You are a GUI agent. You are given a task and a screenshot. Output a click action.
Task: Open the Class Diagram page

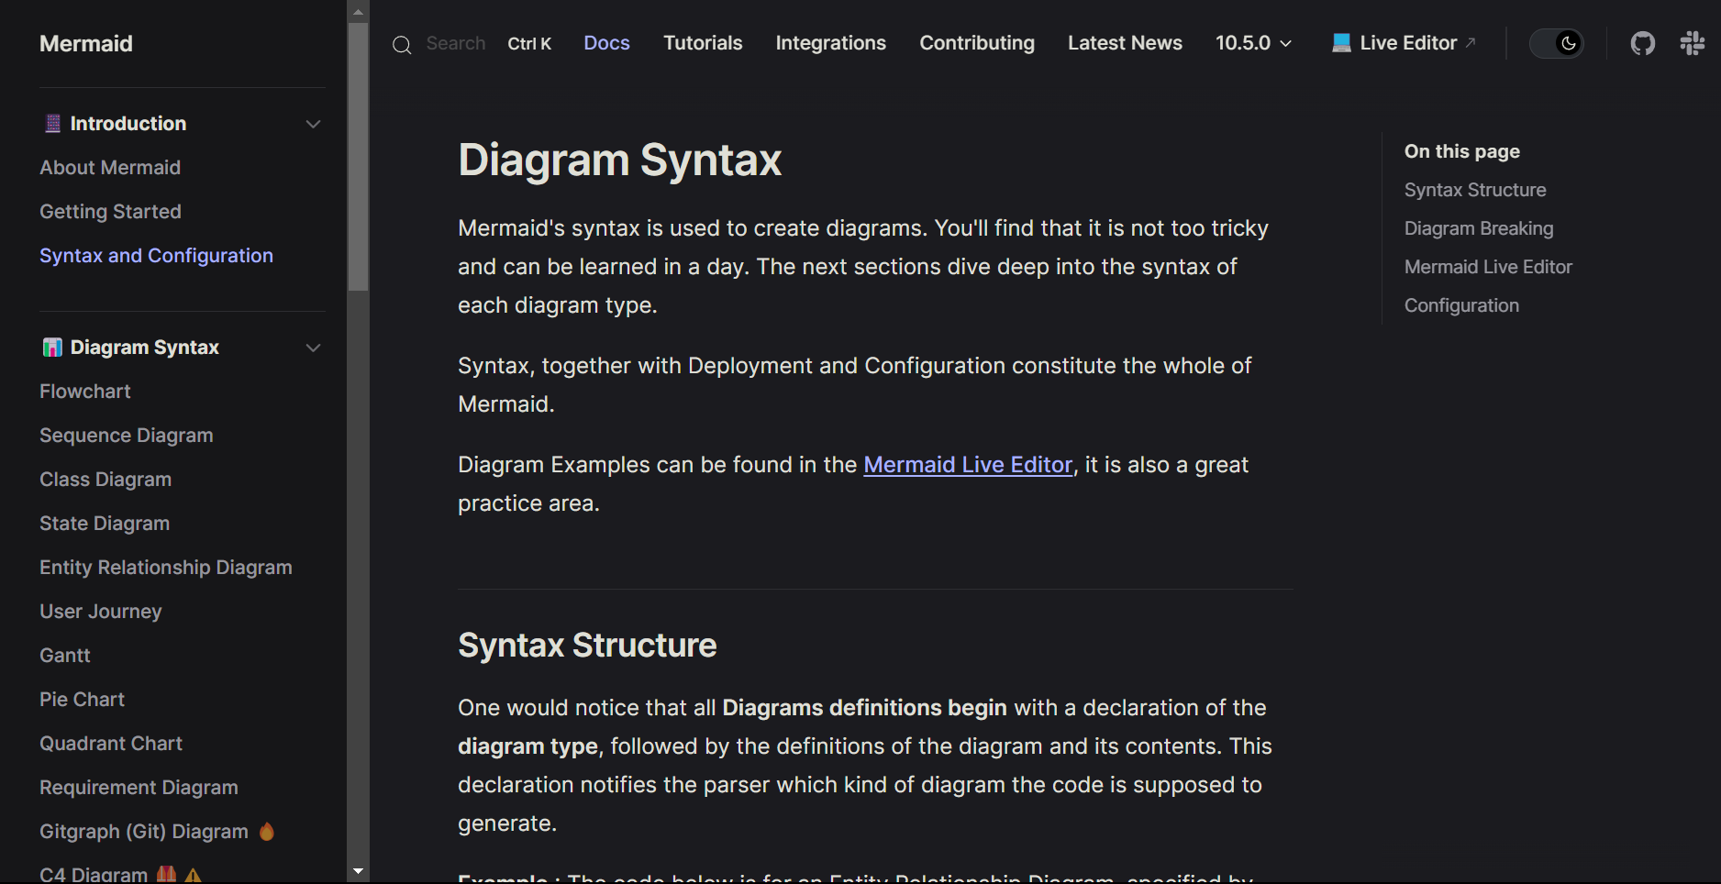tap(105, 480)
